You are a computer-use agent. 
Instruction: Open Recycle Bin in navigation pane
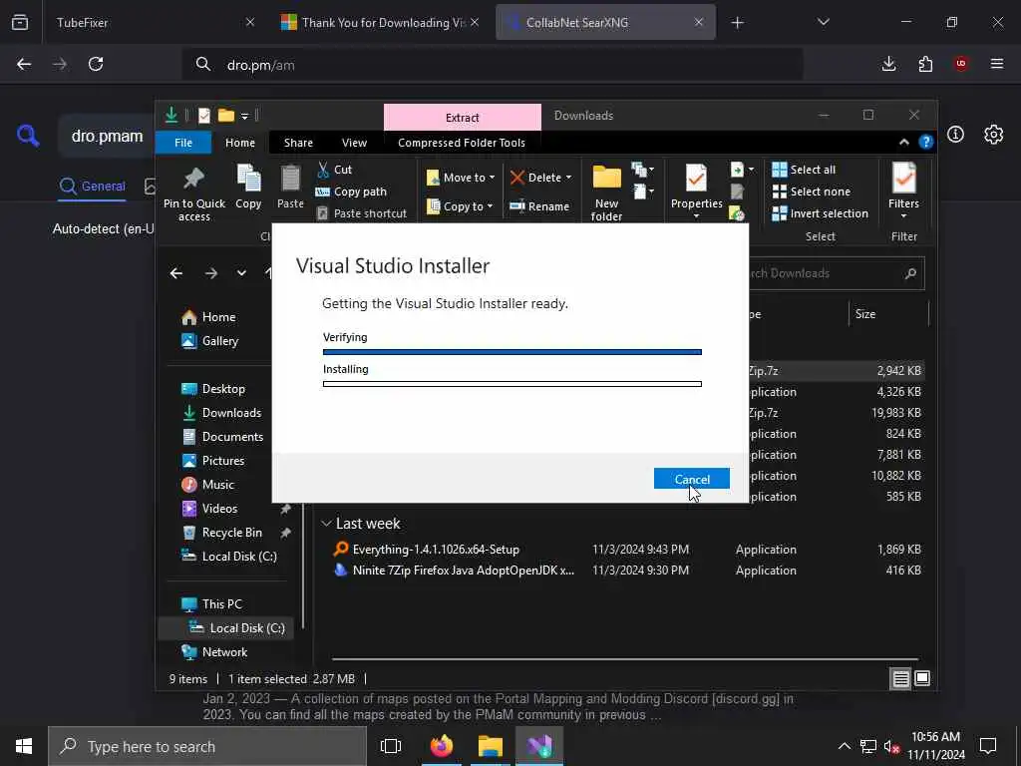point(222,533)
